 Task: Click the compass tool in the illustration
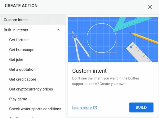point(80,46)
